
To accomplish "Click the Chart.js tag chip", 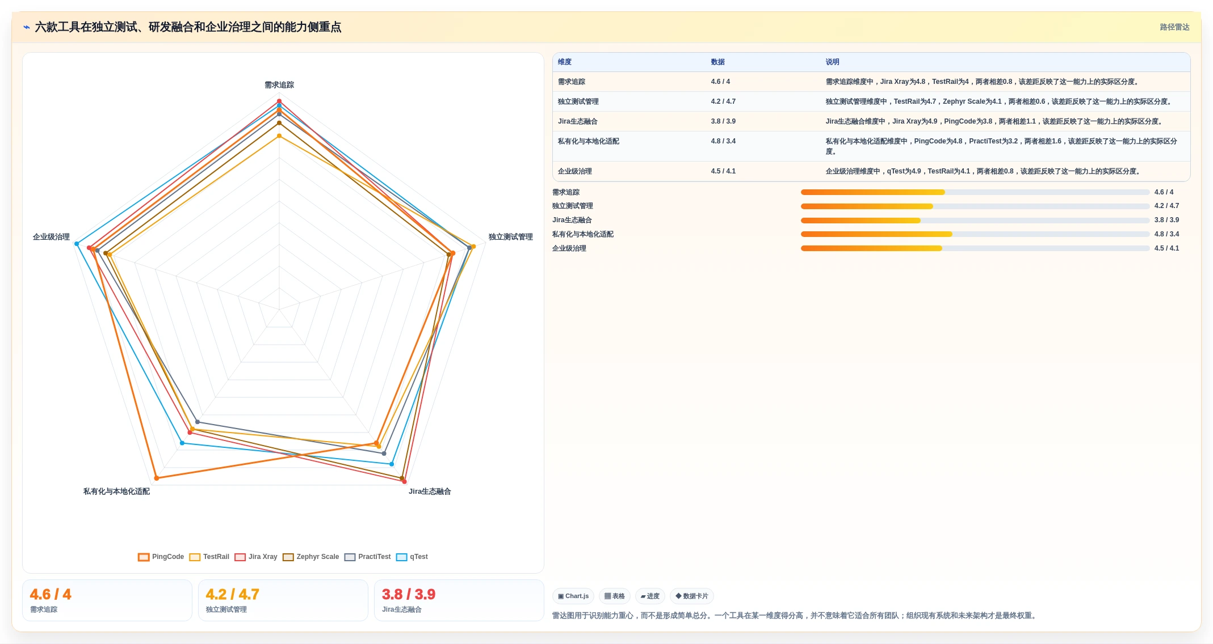I will click(573, 596).
